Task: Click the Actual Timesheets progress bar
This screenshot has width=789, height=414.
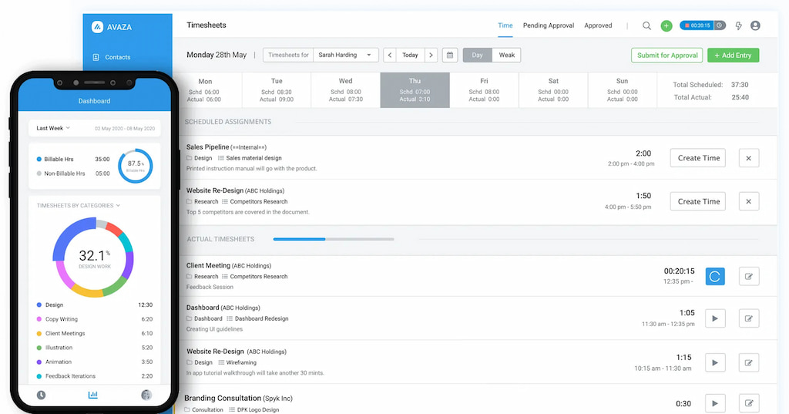Action: click(x=334, y=239)
